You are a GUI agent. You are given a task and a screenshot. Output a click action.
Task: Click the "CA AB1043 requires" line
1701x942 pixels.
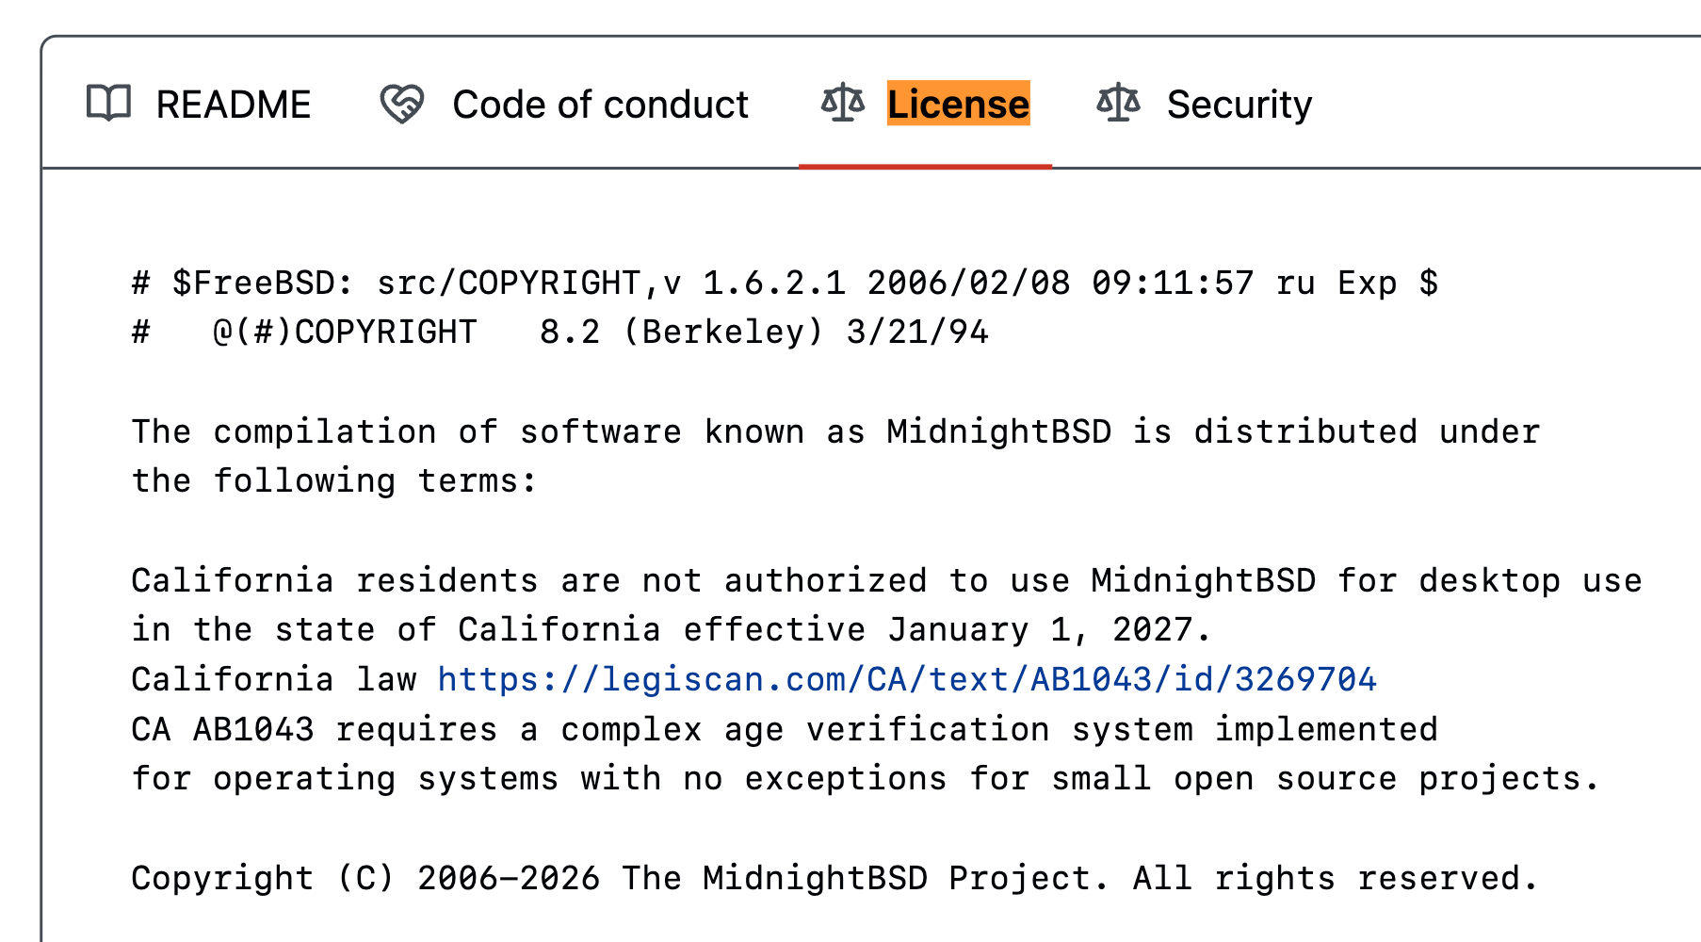784,729
